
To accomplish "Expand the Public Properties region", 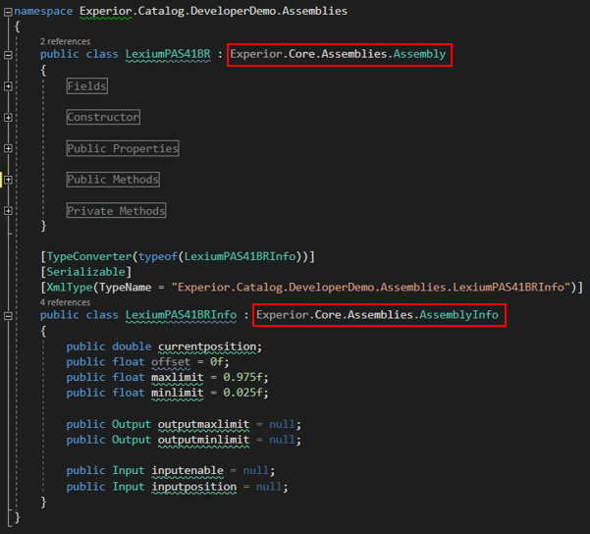I will click(x=8, y=148).
